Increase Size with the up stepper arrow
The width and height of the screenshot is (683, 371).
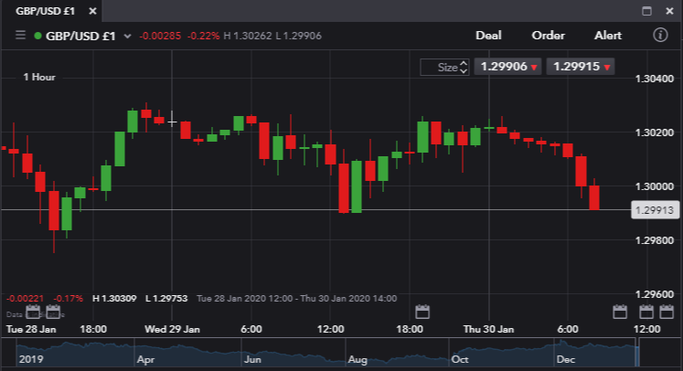pyautogui.click(x=464, y=63)
